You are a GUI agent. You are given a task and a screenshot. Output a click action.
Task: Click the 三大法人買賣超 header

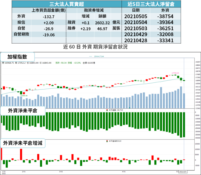[x=67, y=4]
